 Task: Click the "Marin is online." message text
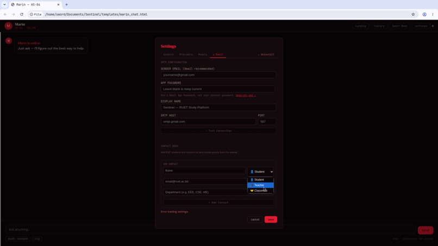(29, 43)
